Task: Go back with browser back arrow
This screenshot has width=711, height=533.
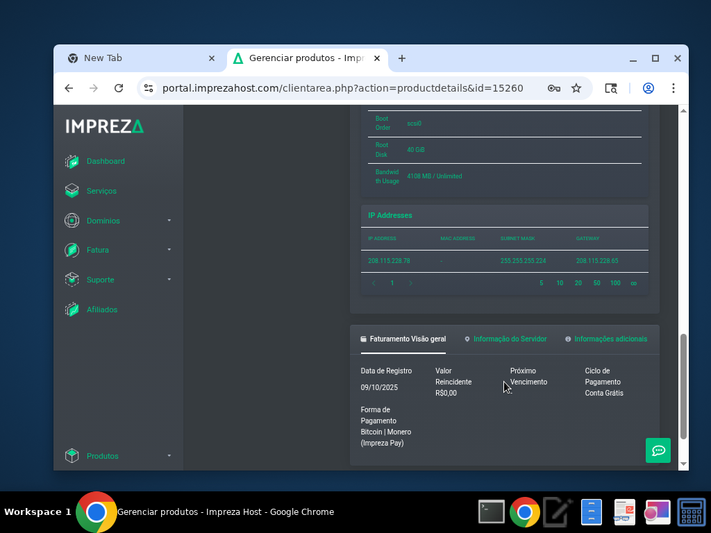Action: tap(69, 88)
